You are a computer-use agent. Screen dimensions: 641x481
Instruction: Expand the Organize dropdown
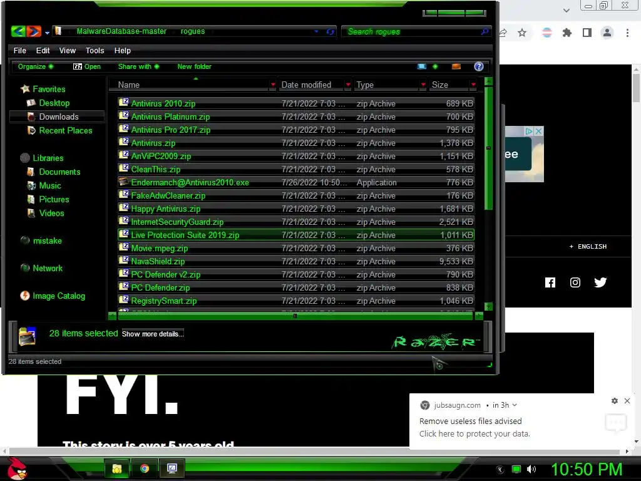point(36,66)
